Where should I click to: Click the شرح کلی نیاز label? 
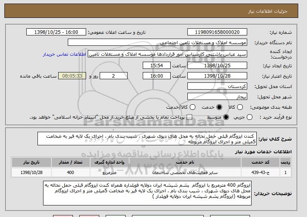275,139
